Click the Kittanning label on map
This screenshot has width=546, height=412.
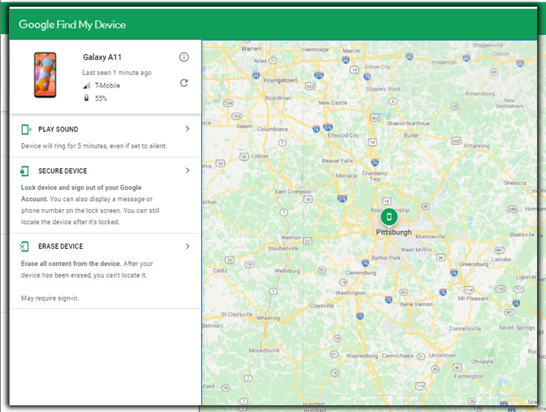click(477, 146)
